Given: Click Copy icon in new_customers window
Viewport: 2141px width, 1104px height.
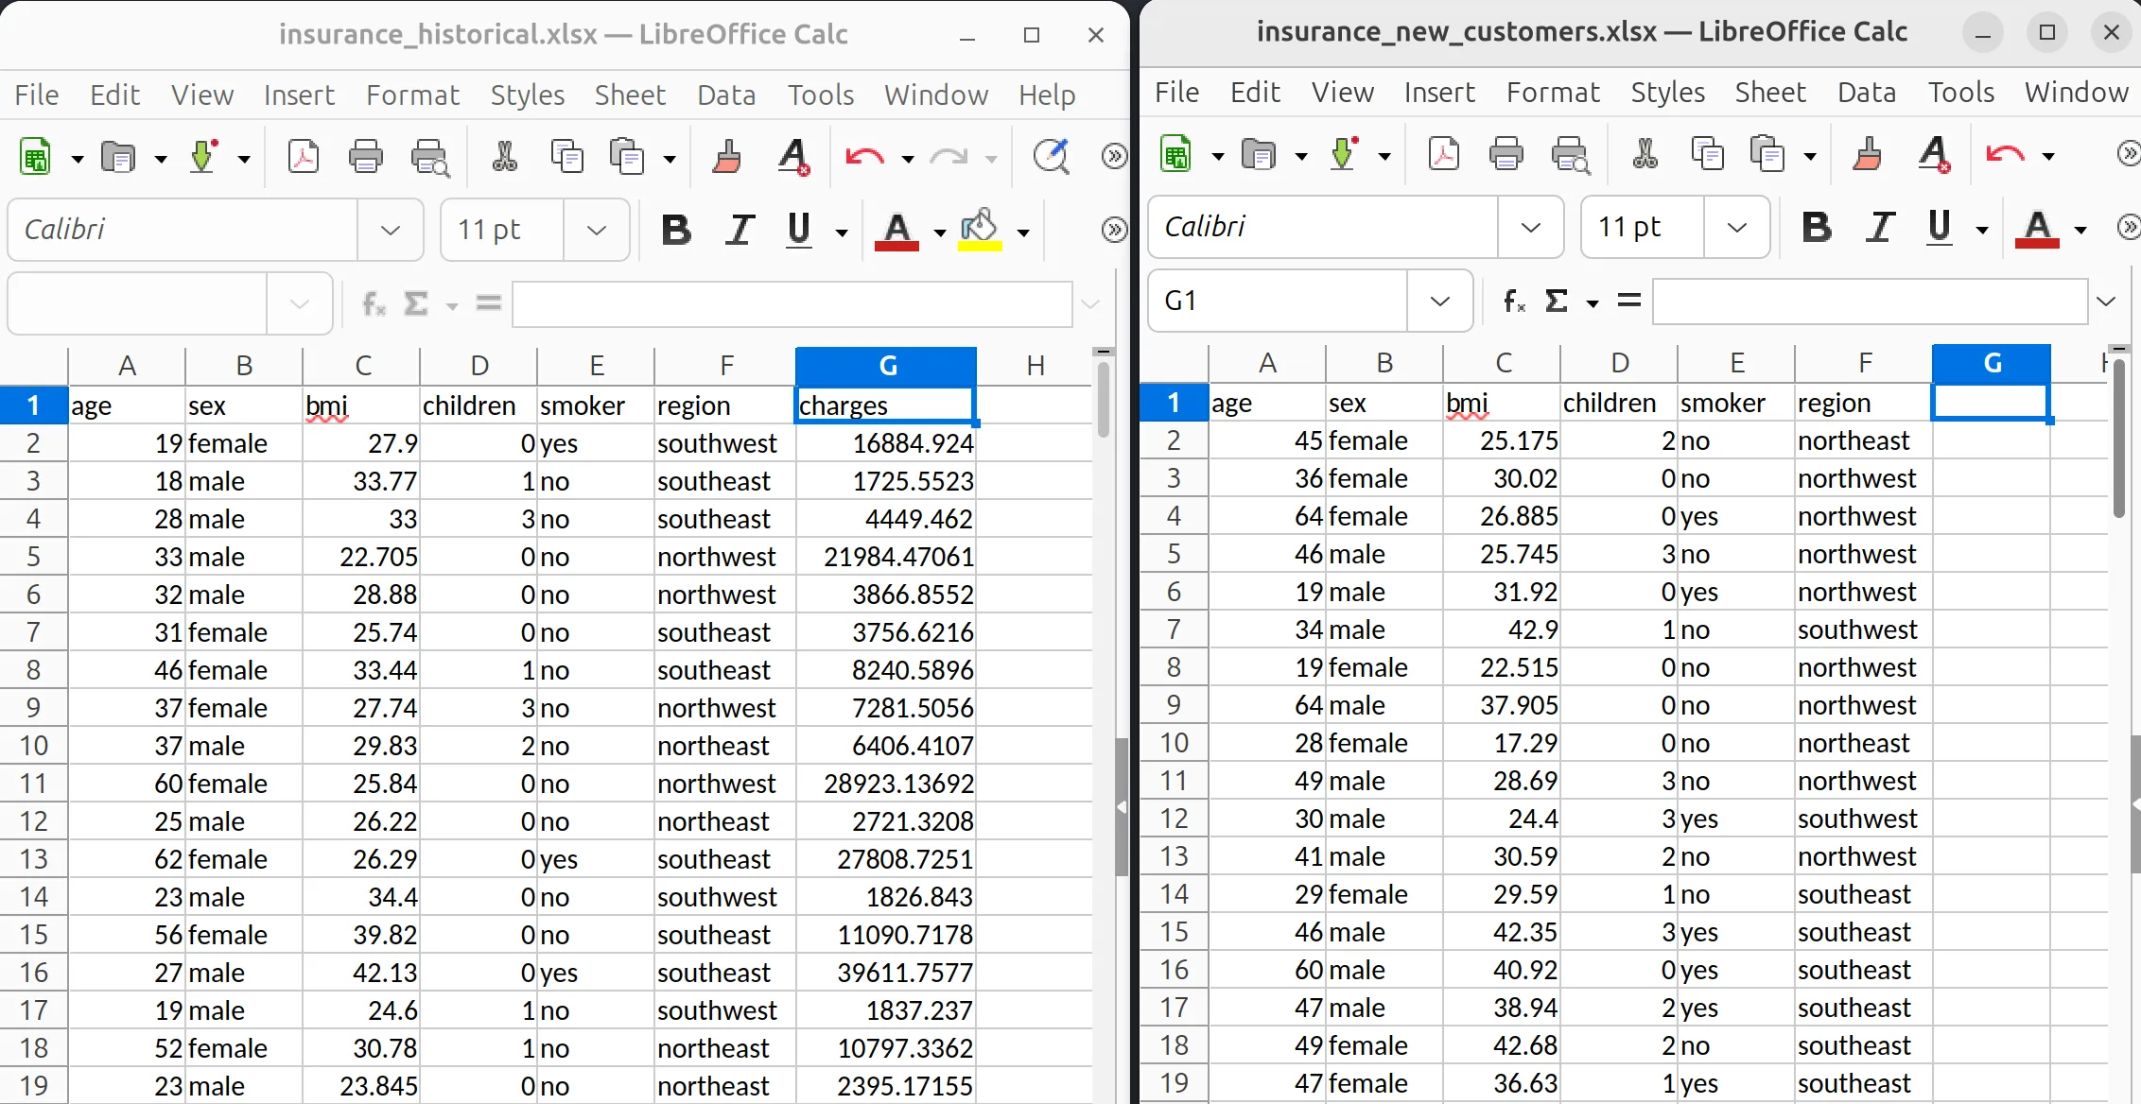Looking at the screenshot, I should point(1707,154).
